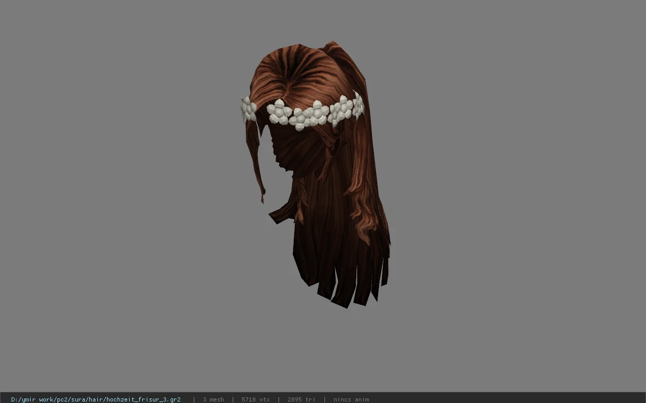
Task: Click the file path hochzeit_frisur_3.gr2 in status bar
Action: pyautogui.click(x=96, y=399)
